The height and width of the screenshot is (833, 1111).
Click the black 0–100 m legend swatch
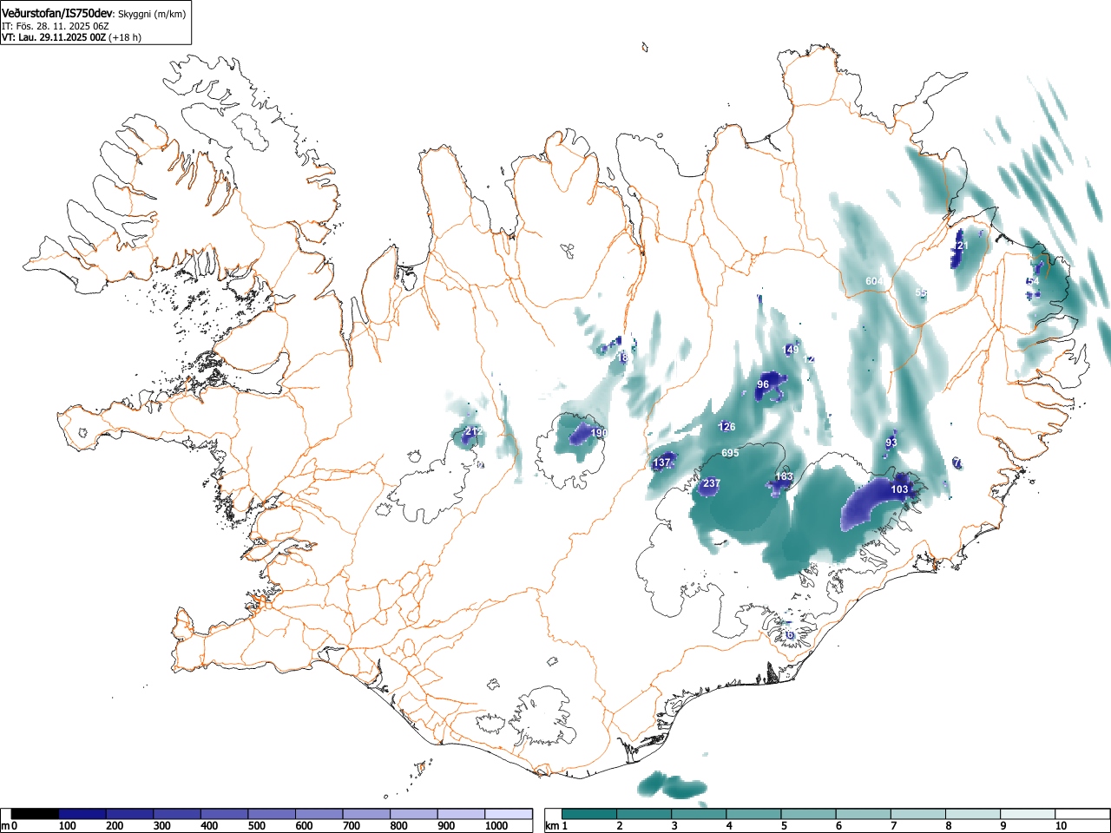click(36, 814)
